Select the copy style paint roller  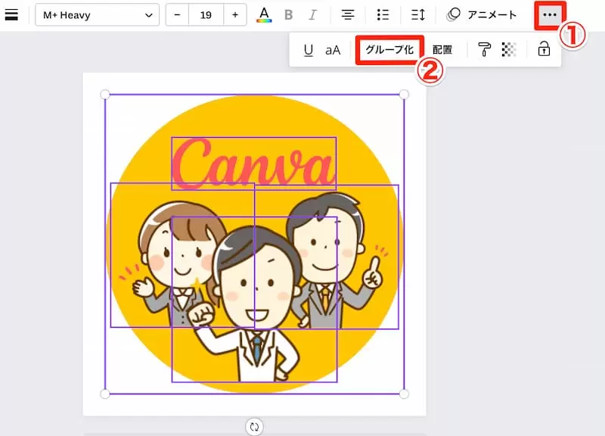[x=484, y=49]
